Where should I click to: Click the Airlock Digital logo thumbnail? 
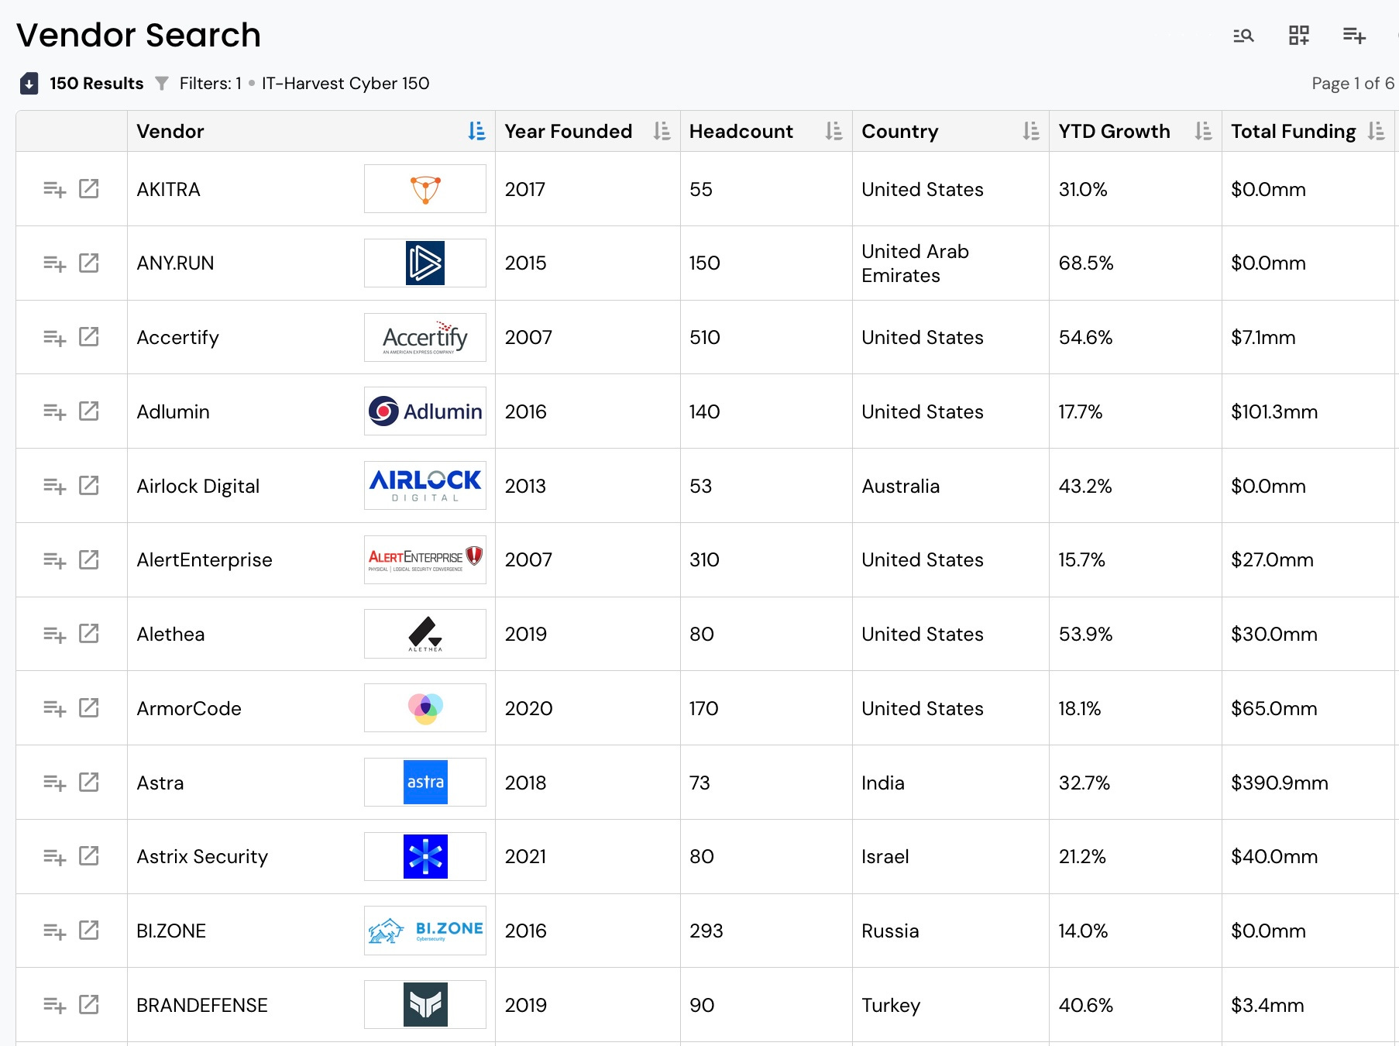point(425,485)
